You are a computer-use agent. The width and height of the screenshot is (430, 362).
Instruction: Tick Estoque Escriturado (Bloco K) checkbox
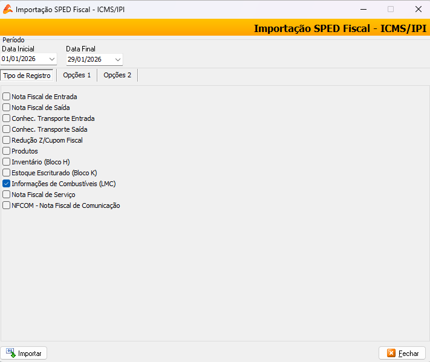pyautogui.click(x=7, y=173)
